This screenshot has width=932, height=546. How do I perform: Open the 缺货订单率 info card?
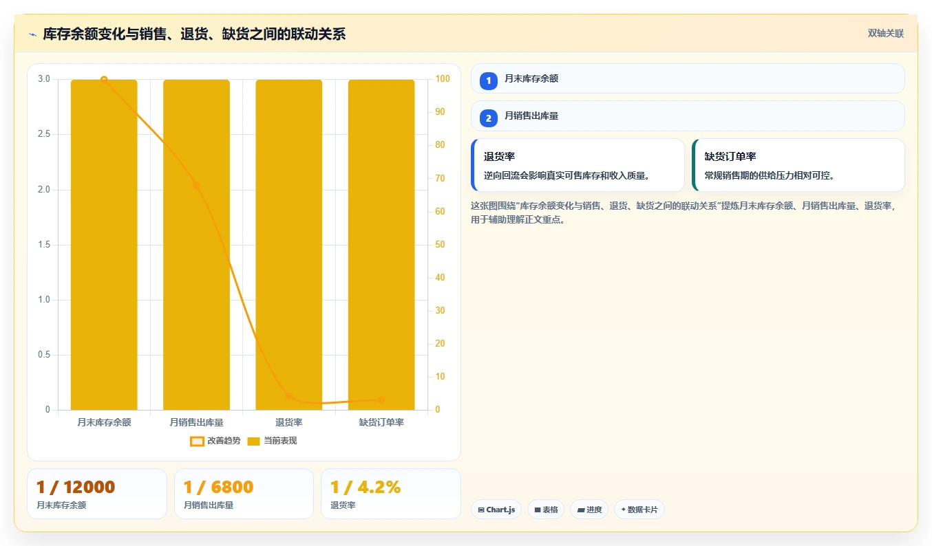pos(798,165)
